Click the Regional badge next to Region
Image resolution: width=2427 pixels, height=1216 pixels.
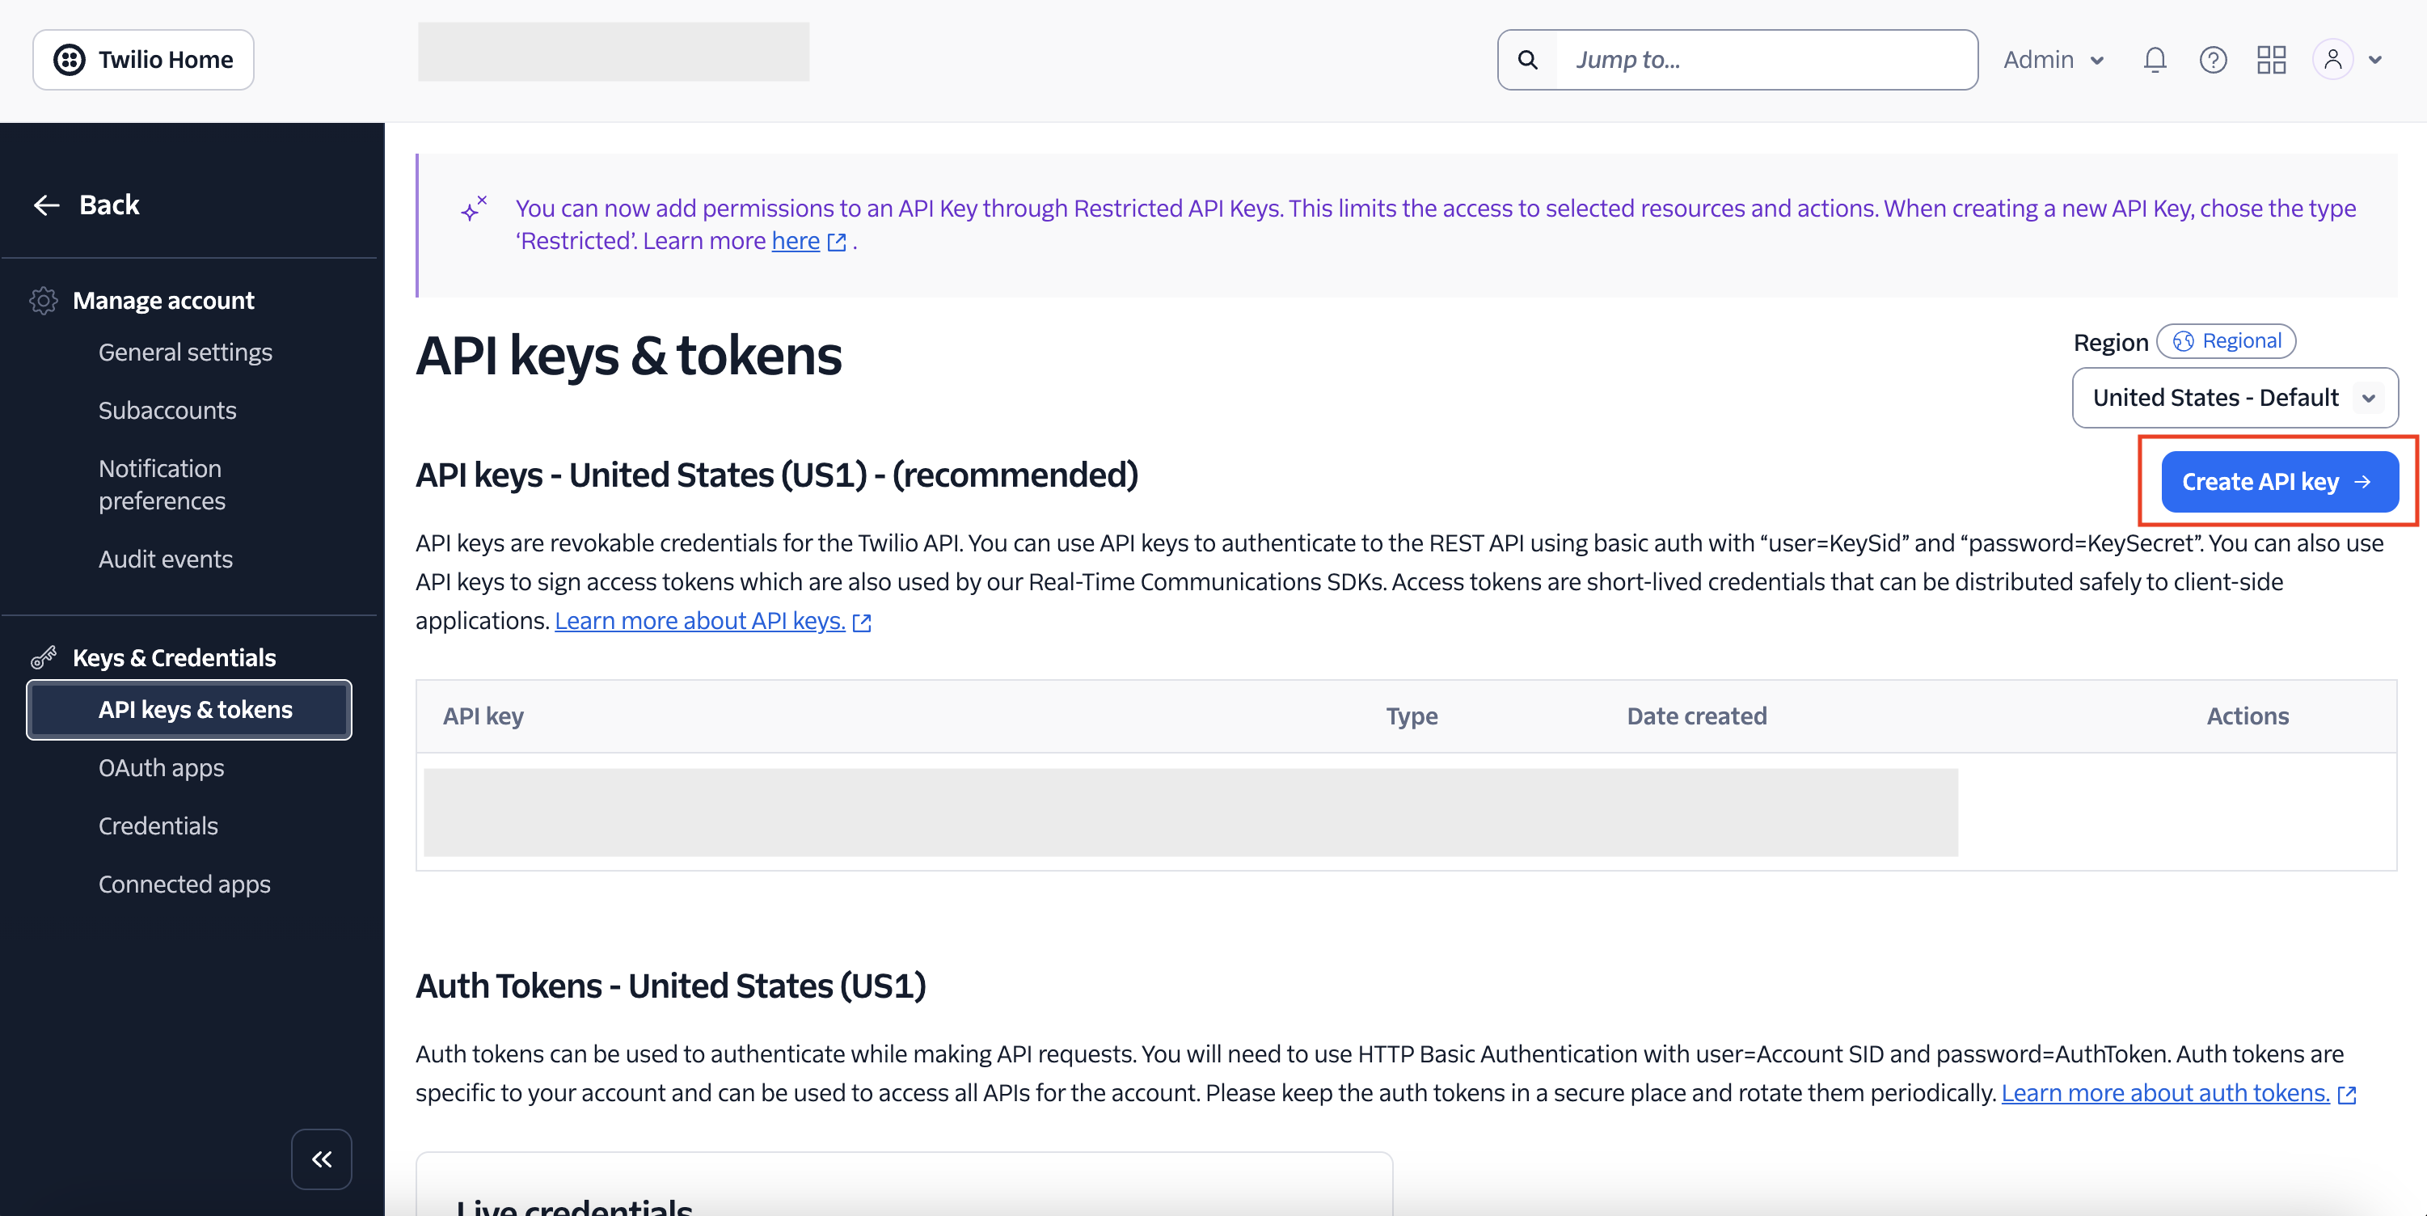click(x=2226, y=341)
